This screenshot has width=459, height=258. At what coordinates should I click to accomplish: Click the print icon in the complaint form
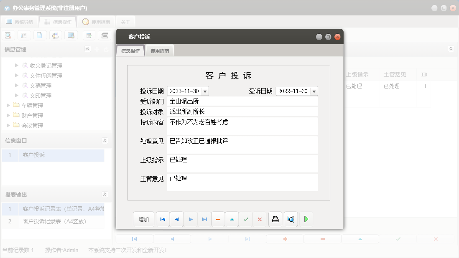275,219
